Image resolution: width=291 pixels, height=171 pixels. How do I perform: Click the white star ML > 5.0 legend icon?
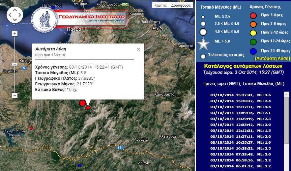click(203, 43)
